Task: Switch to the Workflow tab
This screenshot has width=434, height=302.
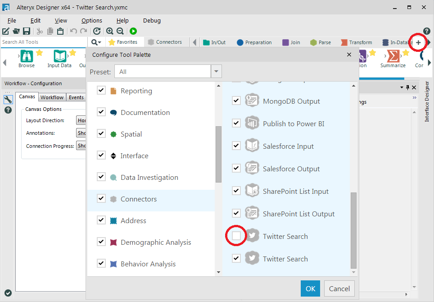Action: 52,97
